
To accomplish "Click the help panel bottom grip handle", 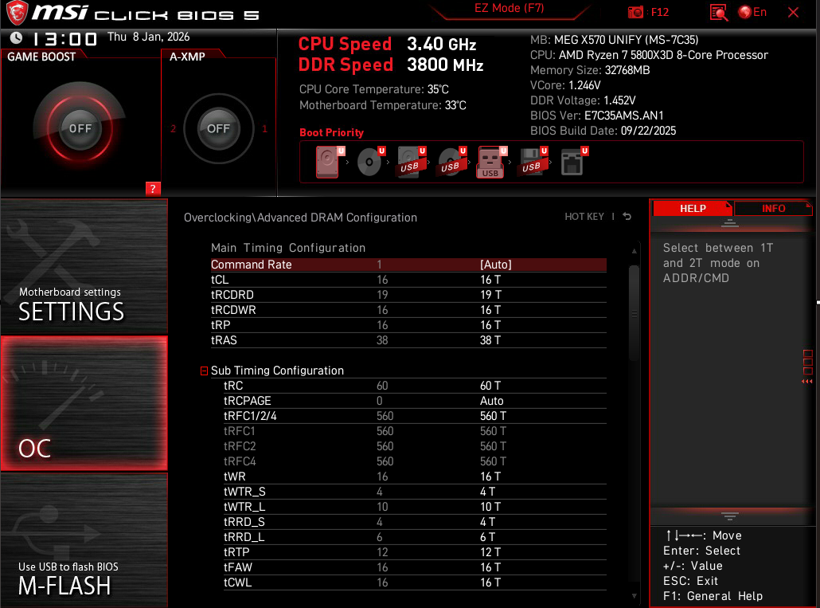I will pyautogui.click(x=729, y=516).
